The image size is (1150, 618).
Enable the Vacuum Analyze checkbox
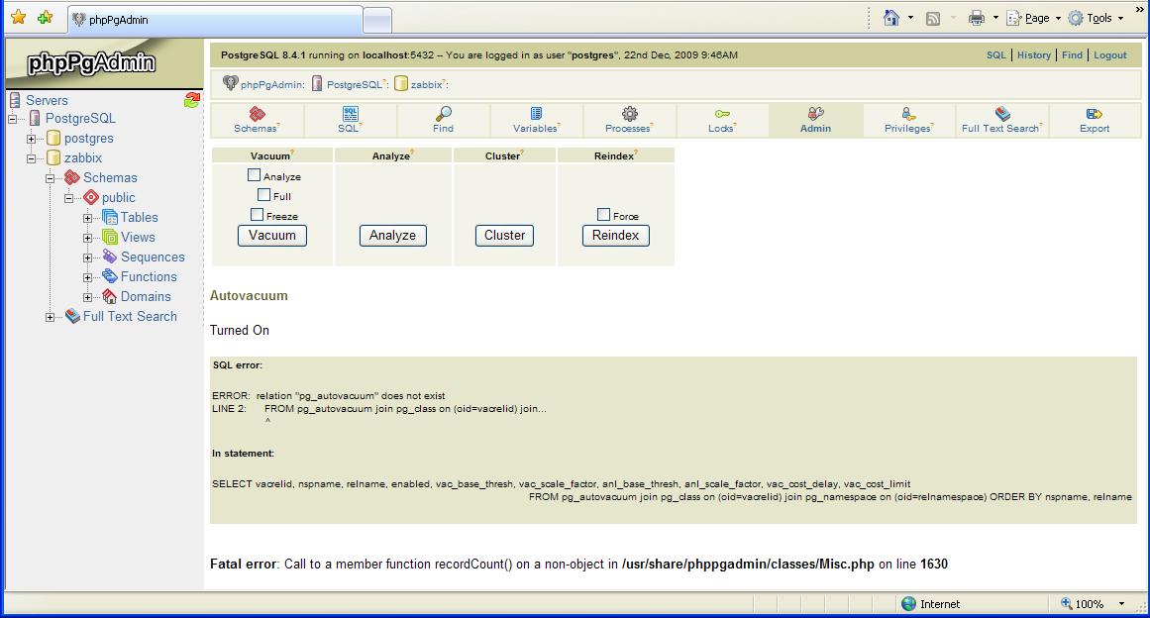[x=254, y=175]
